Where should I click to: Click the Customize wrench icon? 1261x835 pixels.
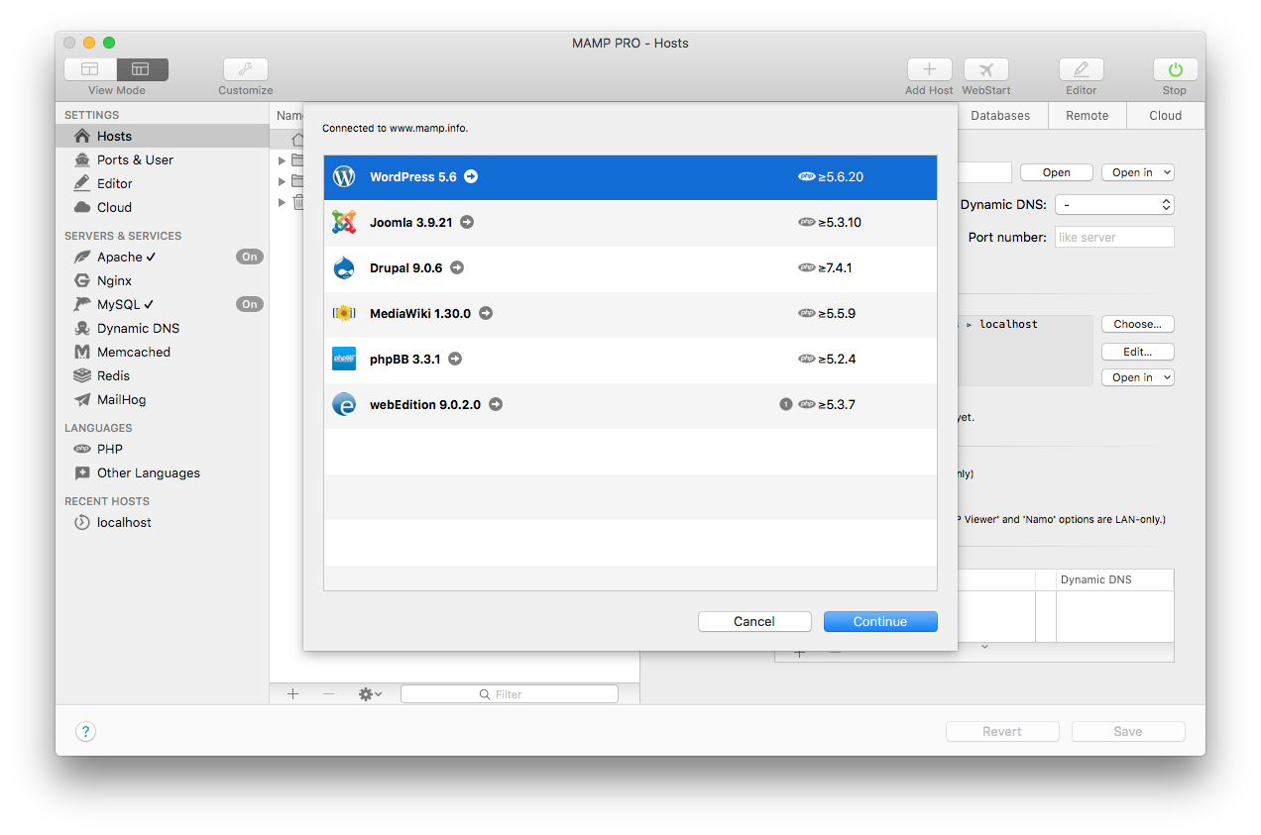[245, 69]
